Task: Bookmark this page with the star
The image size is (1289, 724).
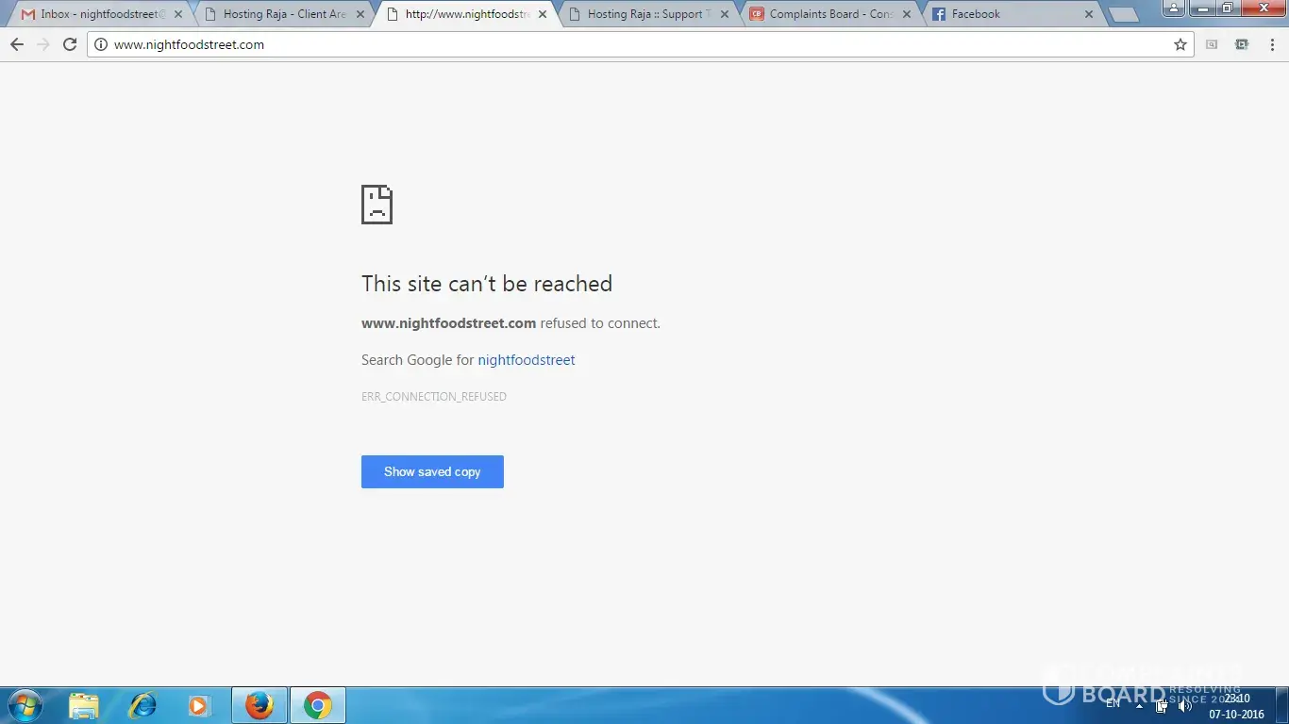Action: point(1180,44)
